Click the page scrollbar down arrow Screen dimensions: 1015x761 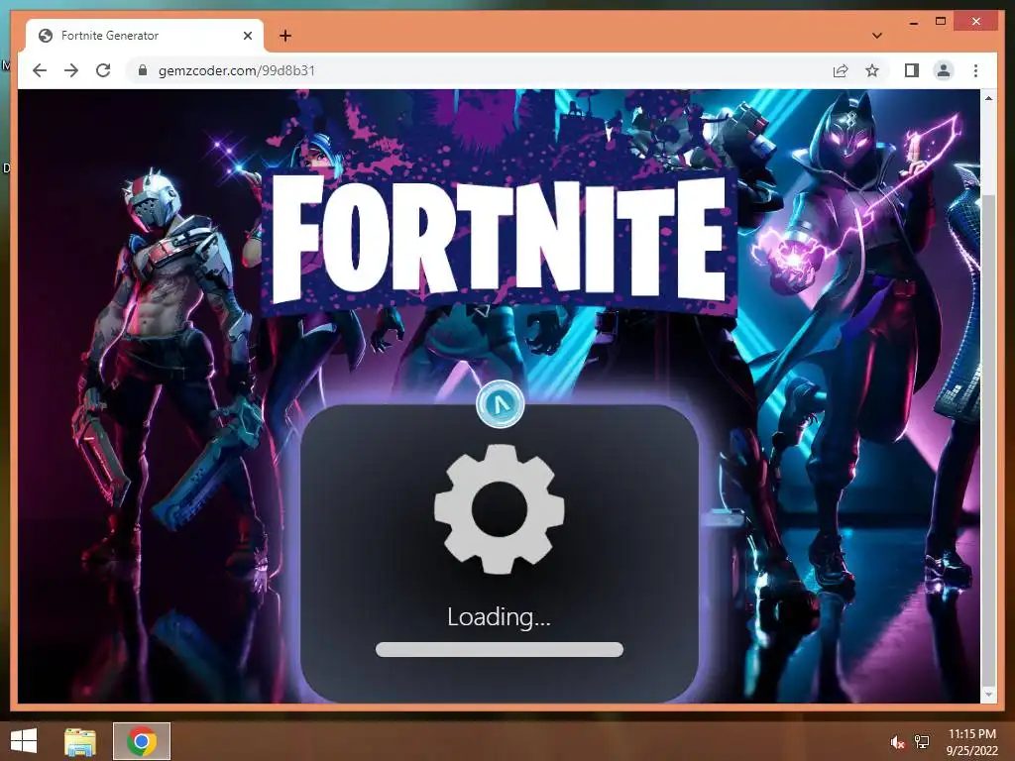click(988, 695)
